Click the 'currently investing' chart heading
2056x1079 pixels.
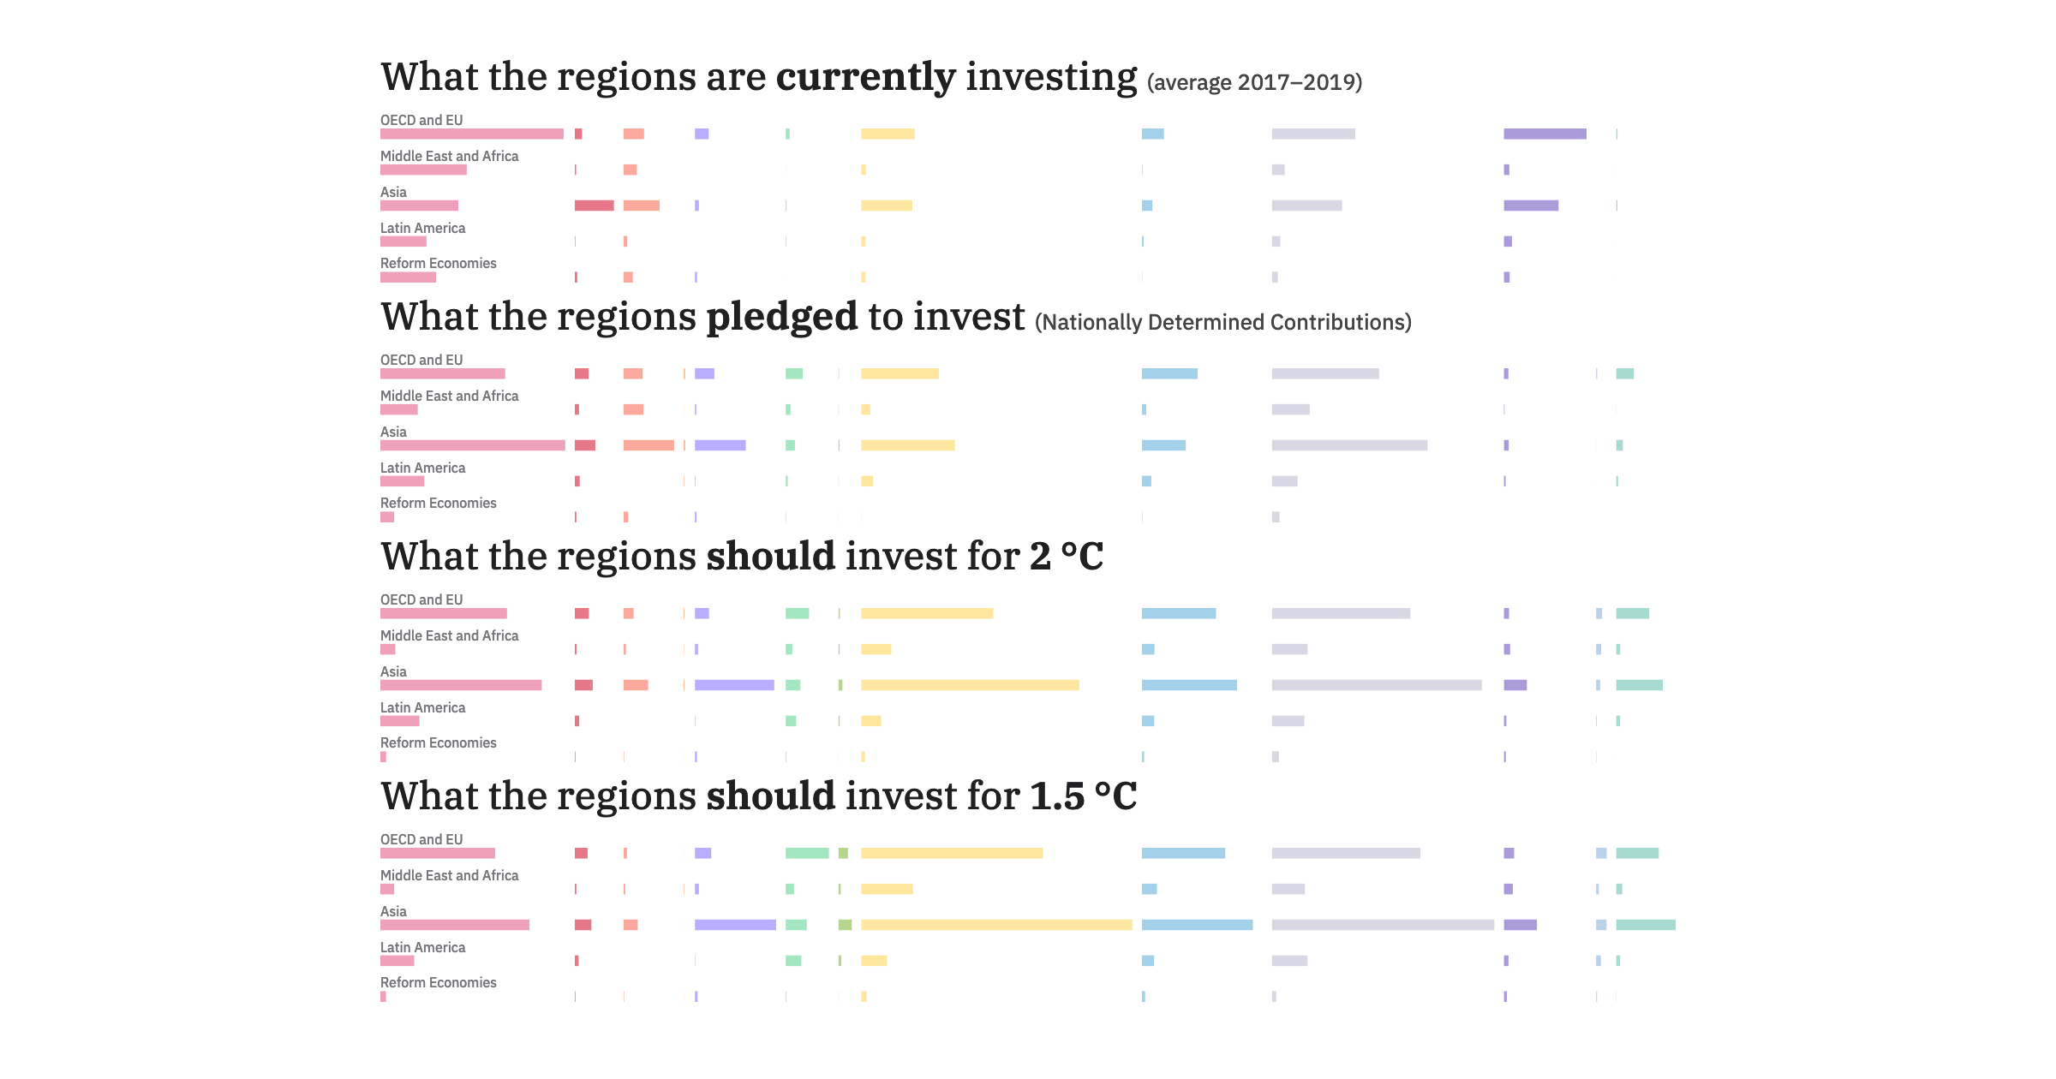(x=871, y=77)
